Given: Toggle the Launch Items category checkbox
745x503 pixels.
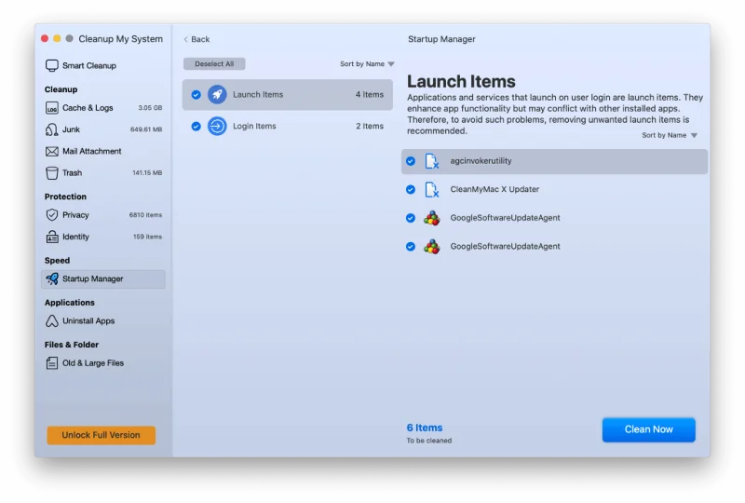Looking at the screenshot, I should [x=196, y=95].
